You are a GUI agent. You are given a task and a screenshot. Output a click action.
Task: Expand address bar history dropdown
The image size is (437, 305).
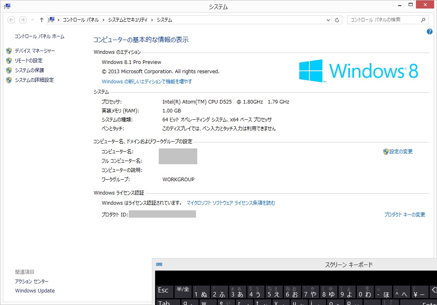[328, 20]
